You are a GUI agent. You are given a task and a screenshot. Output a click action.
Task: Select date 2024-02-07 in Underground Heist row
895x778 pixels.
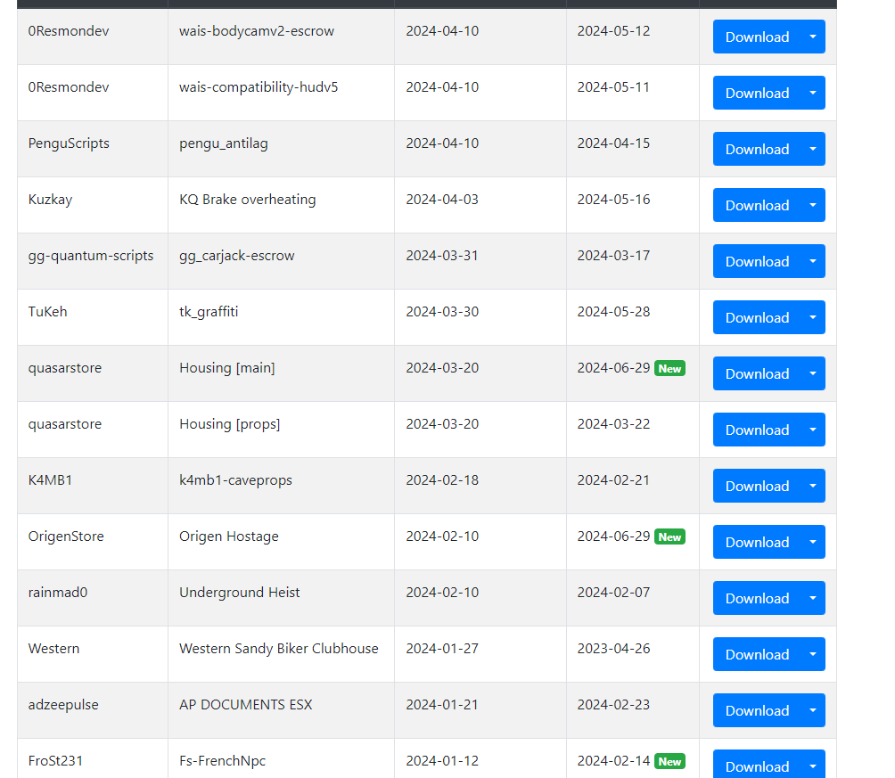[x=613, y=593]
